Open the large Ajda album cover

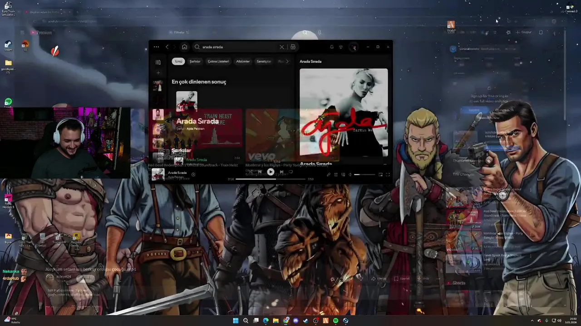click(344, 112)
